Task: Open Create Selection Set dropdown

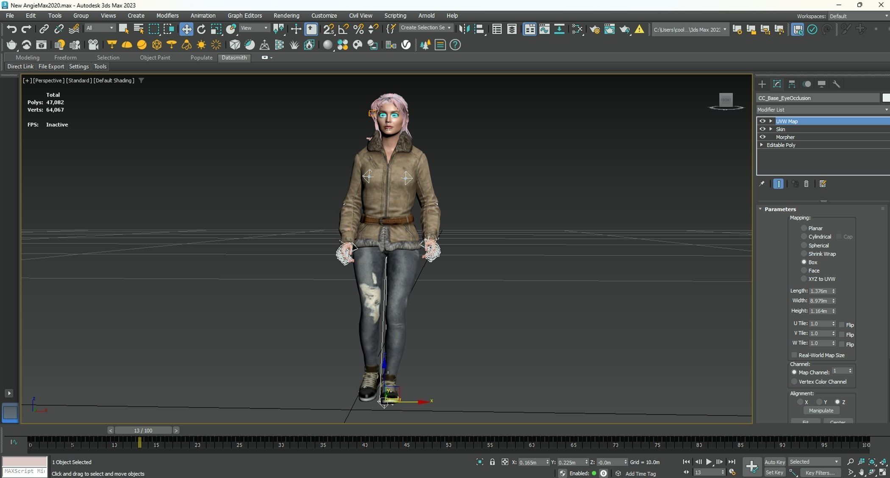Action: click(426, 28)
